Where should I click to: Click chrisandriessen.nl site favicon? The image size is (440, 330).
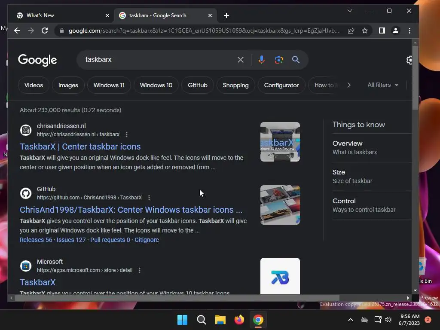click(x=26, y=130)
